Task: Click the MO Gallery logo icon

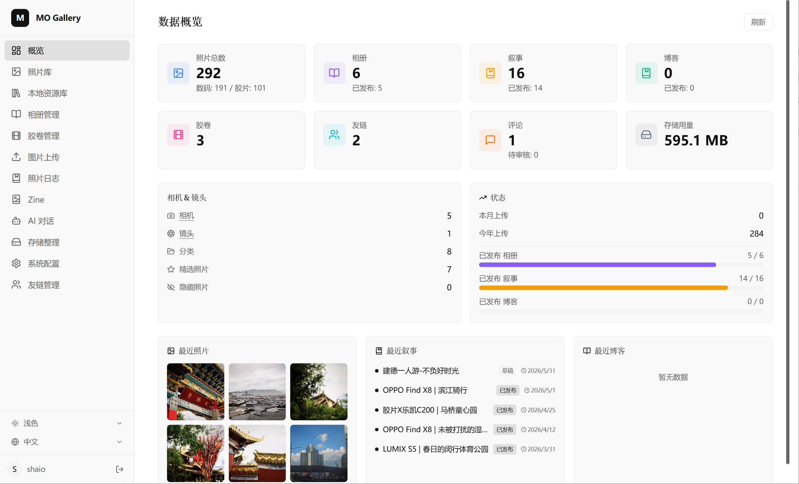Action: click(x=20, y=18)
